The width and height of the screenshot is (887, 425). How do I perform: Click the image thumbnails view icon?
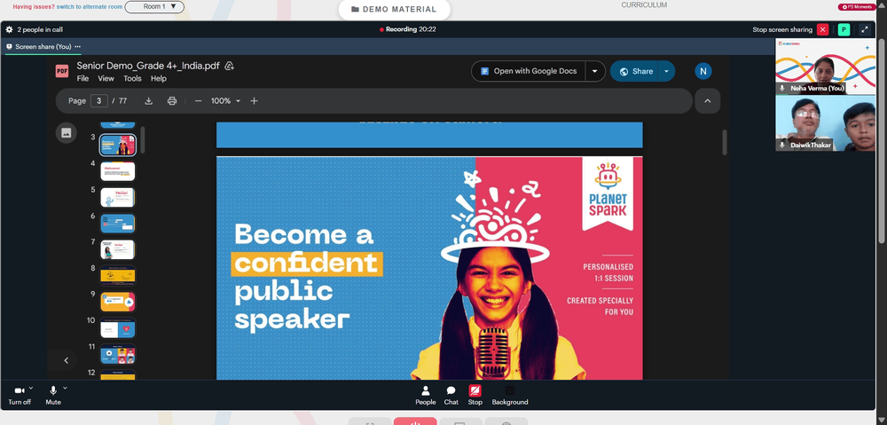tap(67, 133)
